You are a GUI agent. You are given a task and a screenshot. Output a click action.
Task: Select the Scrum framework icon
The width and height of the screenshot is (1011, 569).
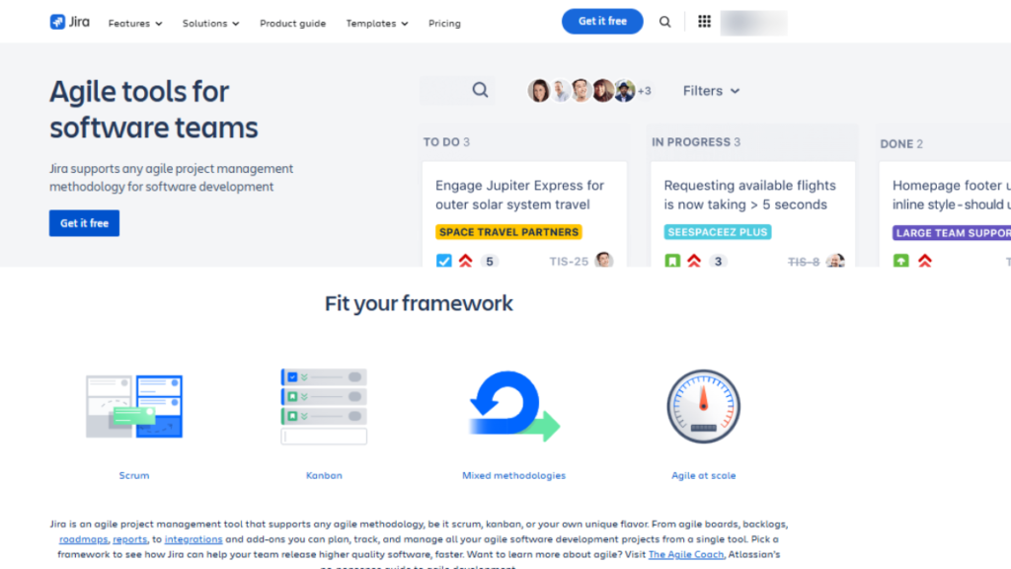tap(133, 405)
